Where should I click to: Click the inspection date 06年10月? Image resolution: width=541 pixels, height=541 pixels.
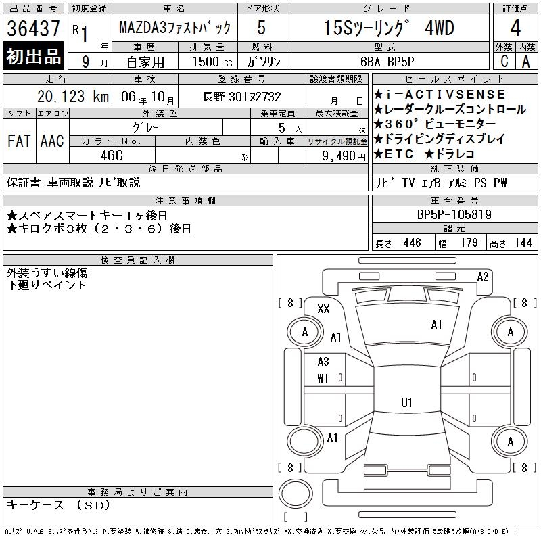point(147,97)
